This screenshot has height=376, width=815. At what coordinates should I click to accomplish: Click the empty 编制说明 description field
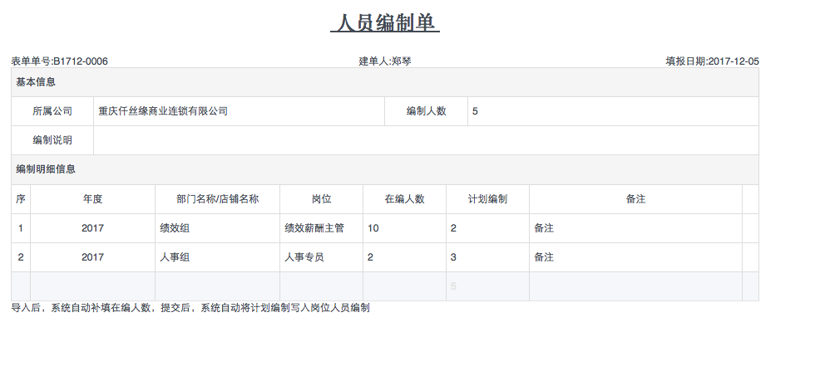coord(426,140)
